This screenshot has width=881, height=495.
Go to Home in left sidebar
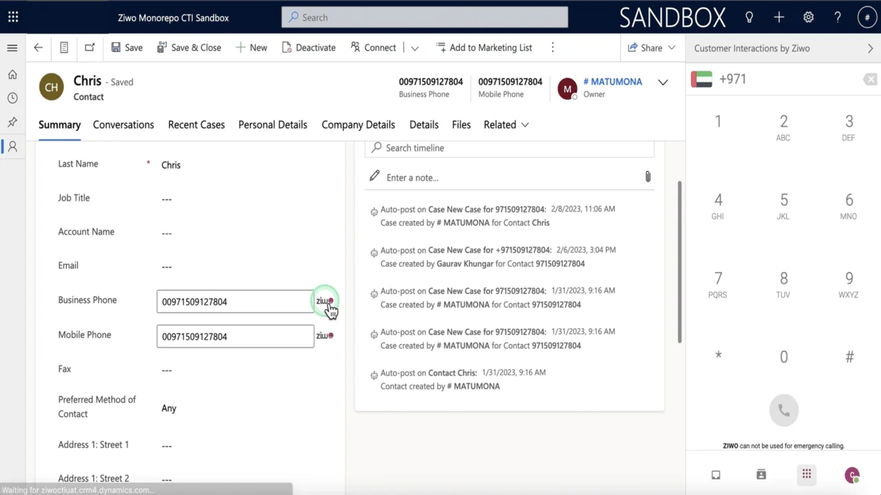click(12, 74)
